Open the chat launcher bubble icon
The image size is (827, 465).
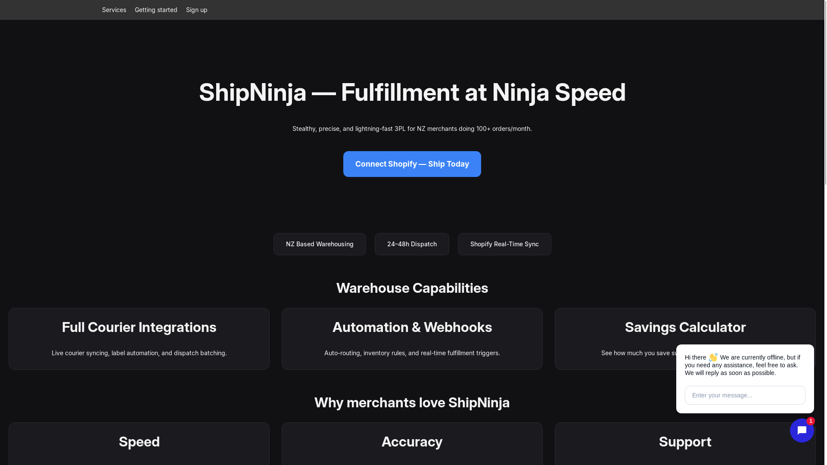[802, 431]
